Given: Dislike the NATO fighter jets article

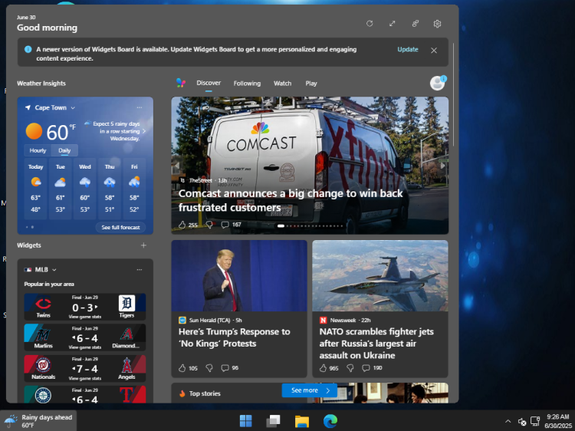Looking at the screenshot, I should pyautogui.click(x=350, y=368).
